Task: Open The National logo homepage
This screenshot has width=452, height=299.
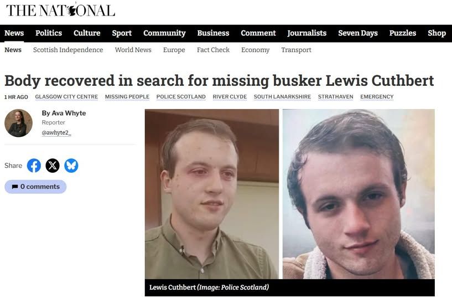Action: (60, 11)
